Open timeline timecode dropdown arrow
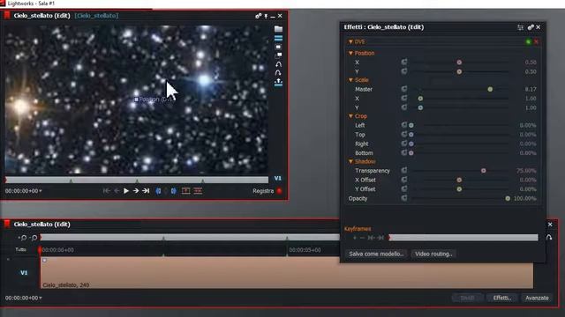565x317 pixels. [x=41, y=298]
